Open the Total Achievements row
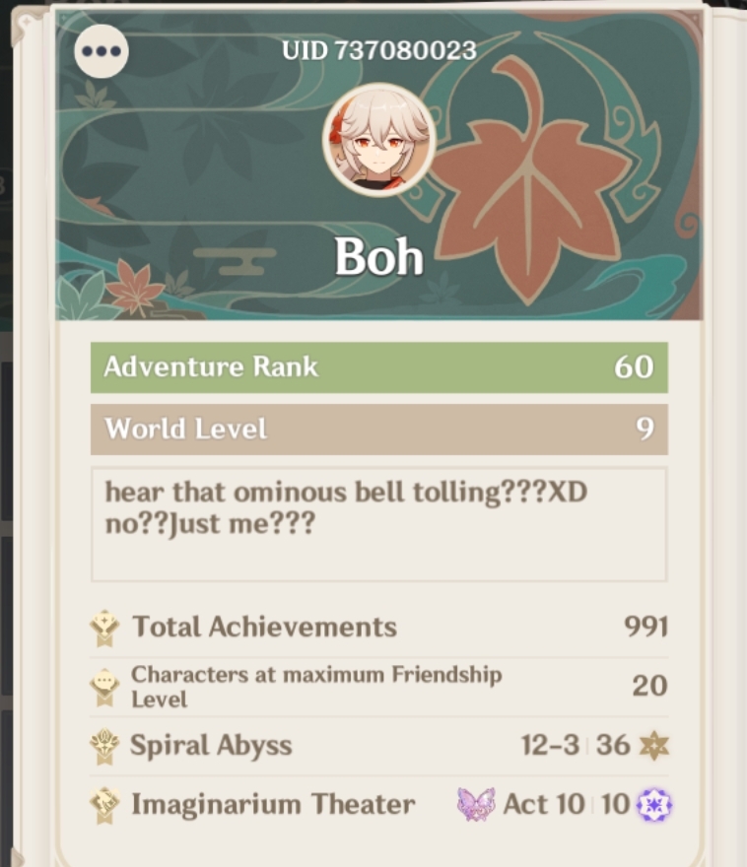The height and width of the screenshot is (867, 747). [379, 628]
